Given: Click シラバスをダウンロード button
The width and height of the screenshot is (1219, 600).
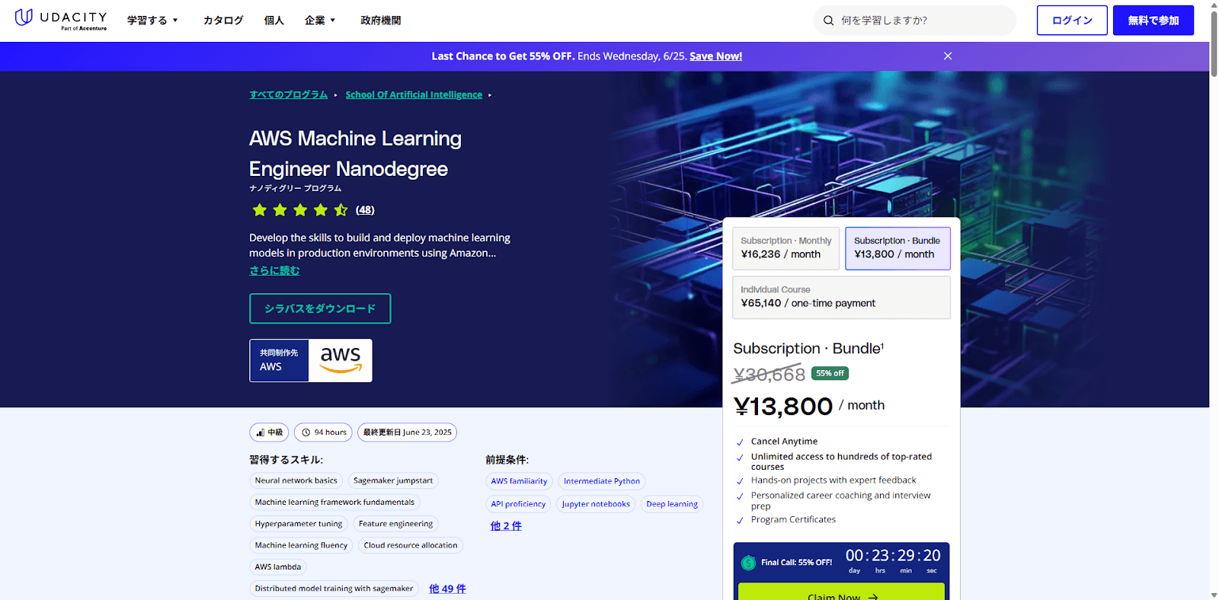Looking at the screenshot, I should 320,308.
